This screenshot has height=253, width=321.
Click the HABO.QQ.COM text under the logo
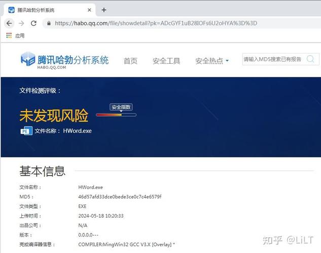click(x=52, y=67)
